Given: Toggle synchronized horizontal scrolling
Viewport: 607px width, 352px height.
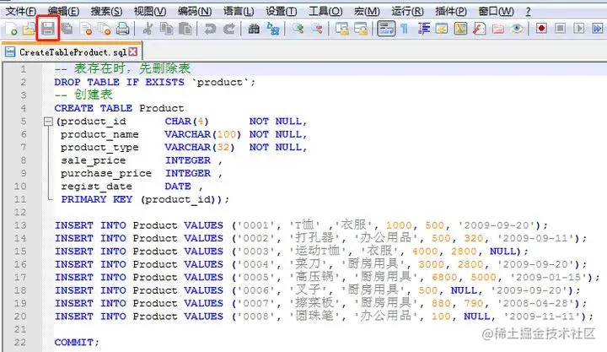Looking at the screenshot, I should tap(361, 29).
